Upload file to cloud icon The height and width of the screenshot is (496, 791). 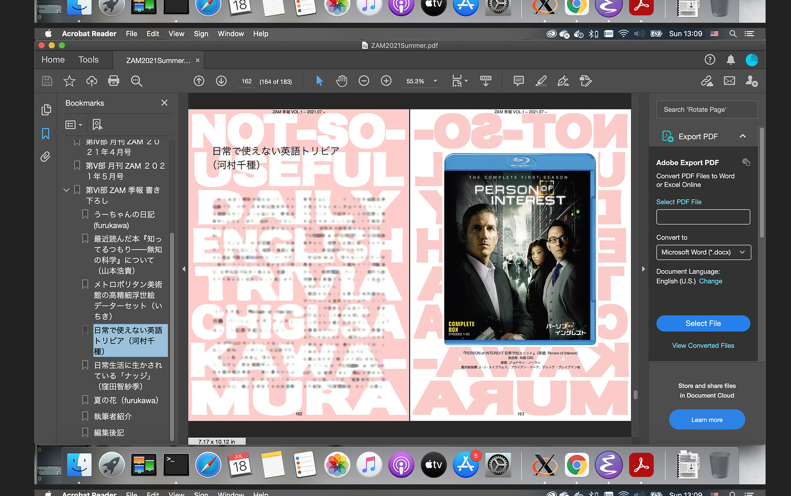(92, 81)
